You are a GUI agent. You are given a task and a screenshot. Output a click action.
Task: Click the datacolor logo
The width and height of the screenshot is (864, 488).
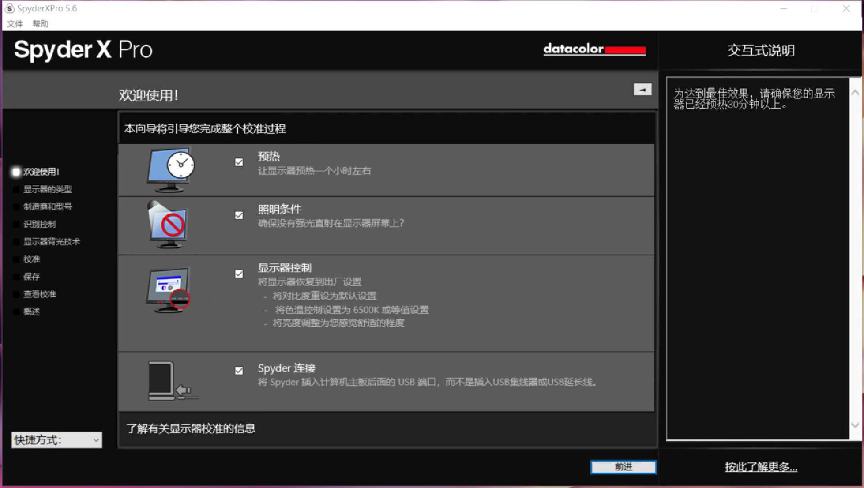[x=594, y=49]
